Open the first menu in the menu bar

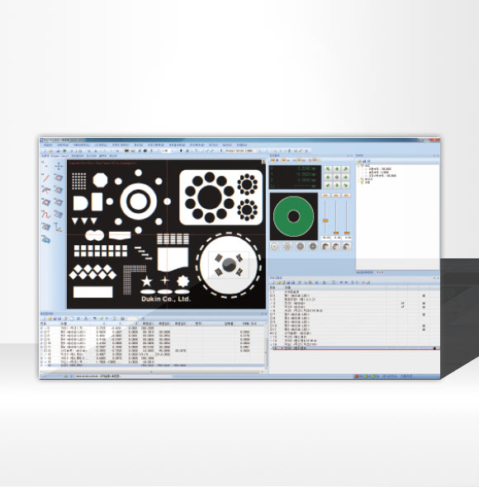pos(48,144)
